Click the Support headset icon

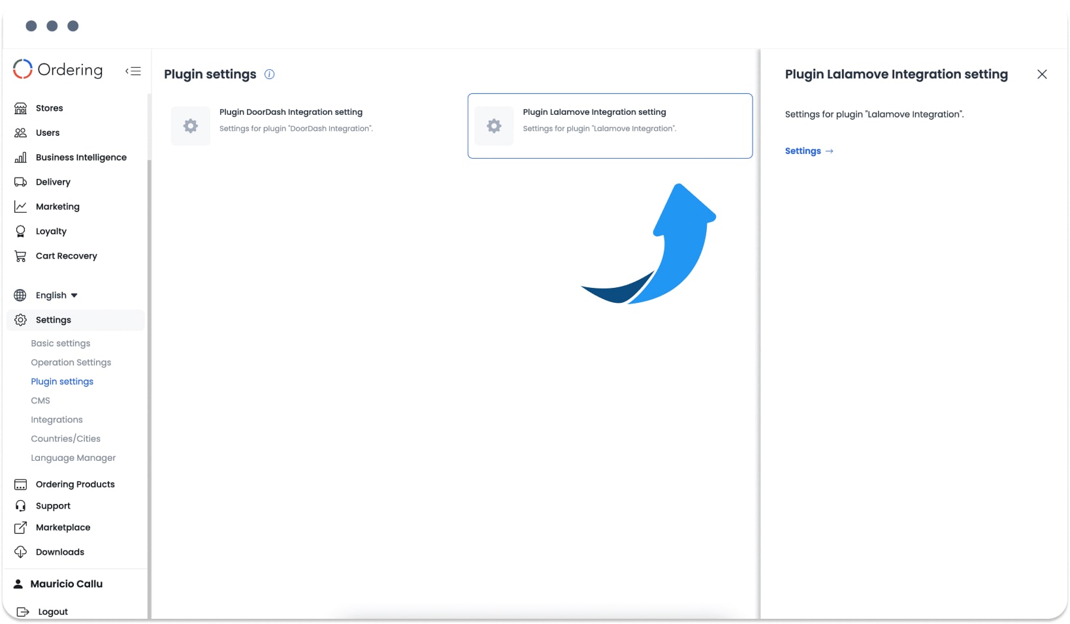coord(21,506)
